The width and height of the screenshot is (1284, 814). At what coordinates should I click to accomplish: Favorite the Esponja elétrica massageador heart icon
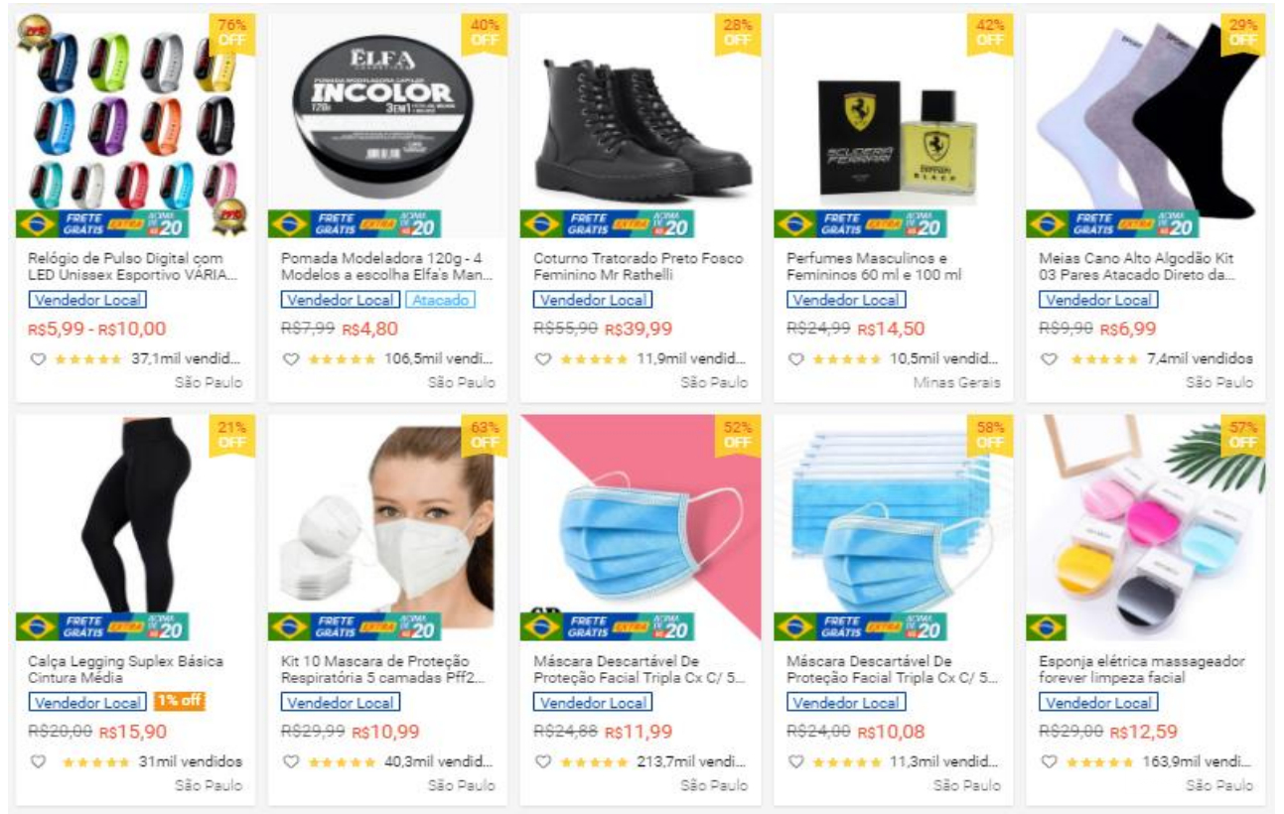coord(1049,762)
